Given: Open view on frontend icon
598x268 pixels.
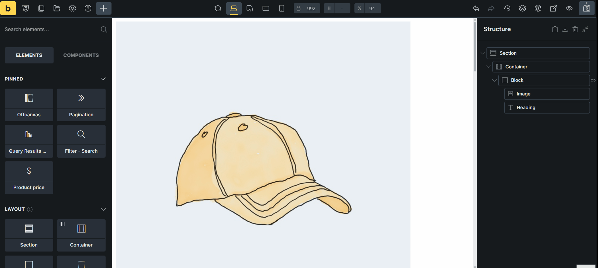Looking at the screenshot, I should coord(554,8).
